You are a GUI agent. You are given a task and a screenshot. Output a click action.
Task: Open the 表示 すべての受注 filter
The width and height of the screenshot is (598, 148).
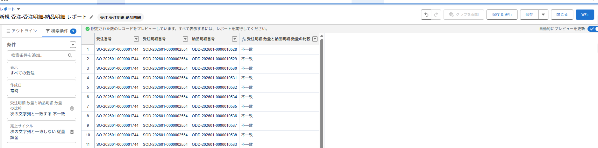pyautogui.click(x=41, y=70)
